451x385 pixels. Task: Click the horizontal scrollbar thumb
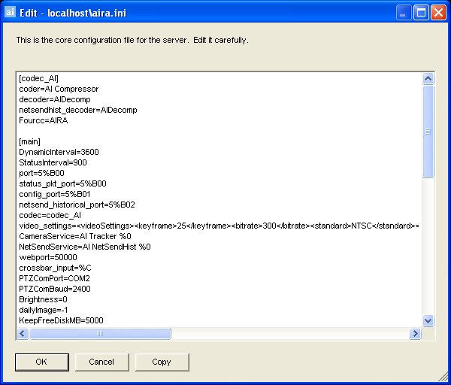click(99, 333)
